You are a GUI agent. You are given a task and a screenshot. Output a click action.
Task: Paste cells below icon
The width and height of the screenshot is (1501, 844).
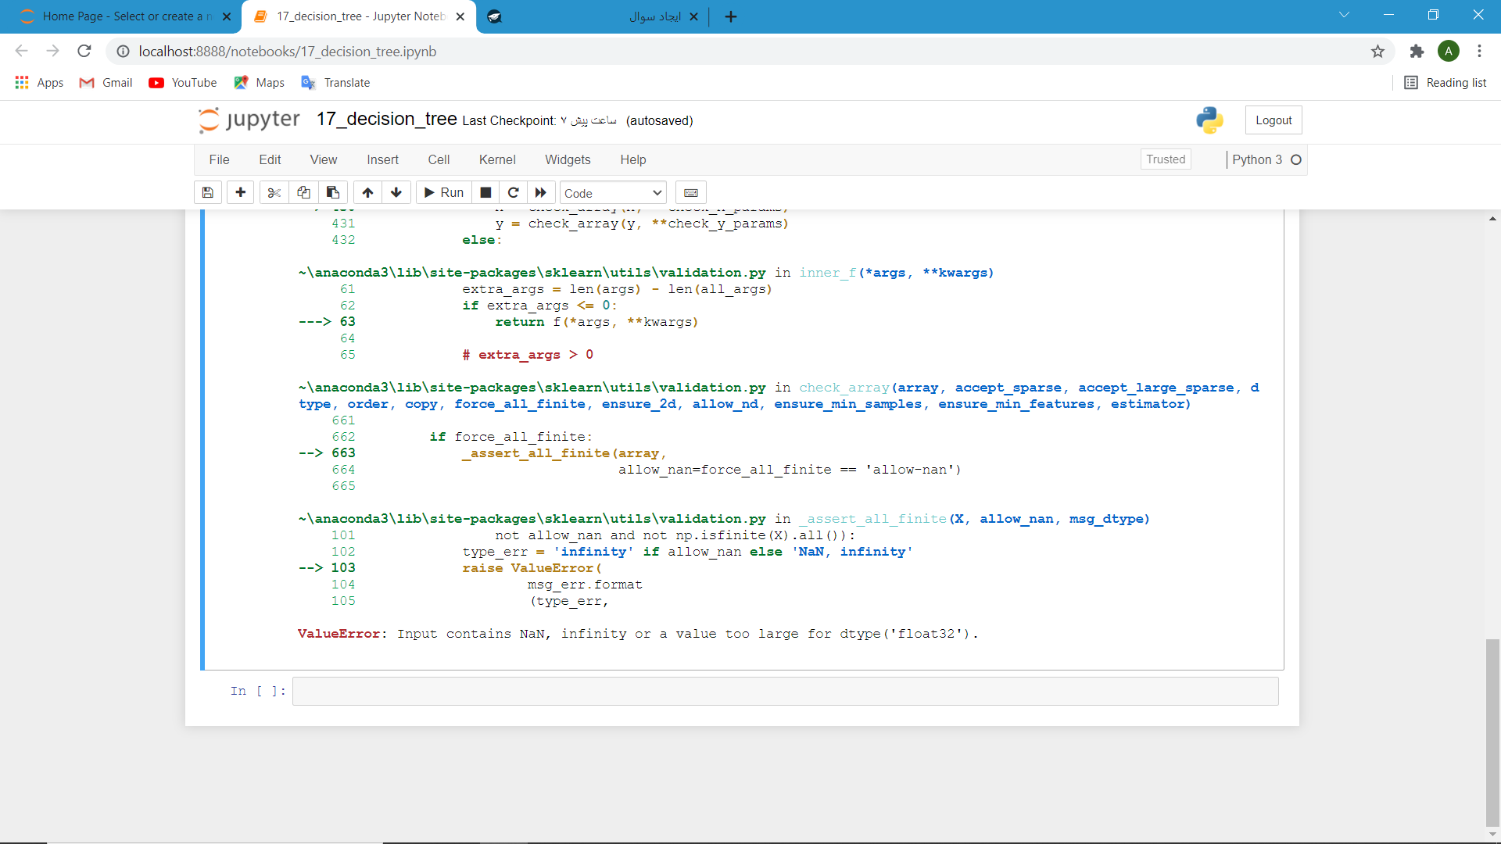coord(333,193)
